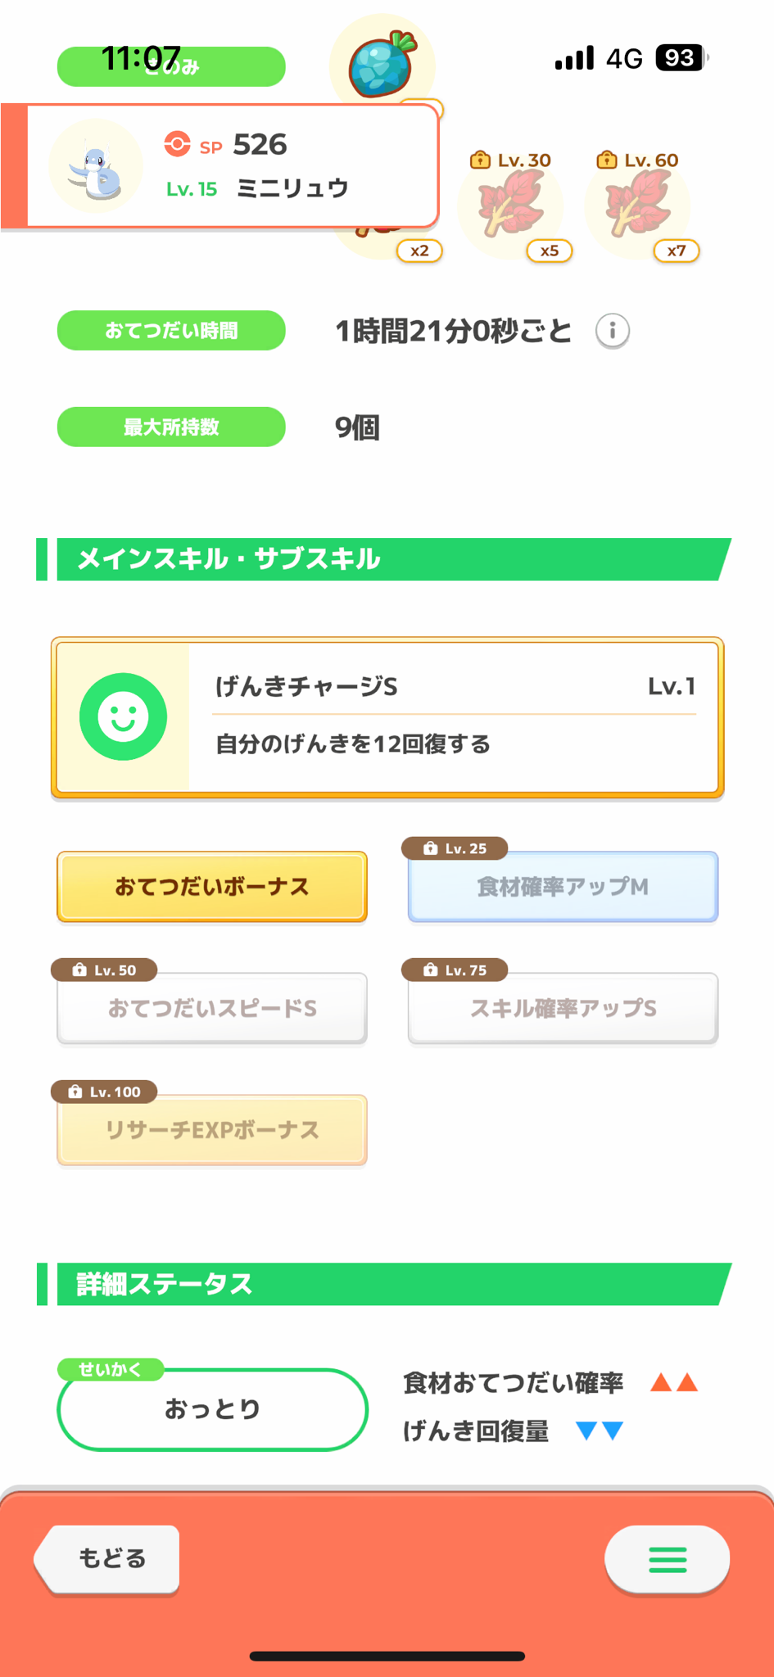
Task: Tap the おてつだい時間 label
Action: click(171, 331)
